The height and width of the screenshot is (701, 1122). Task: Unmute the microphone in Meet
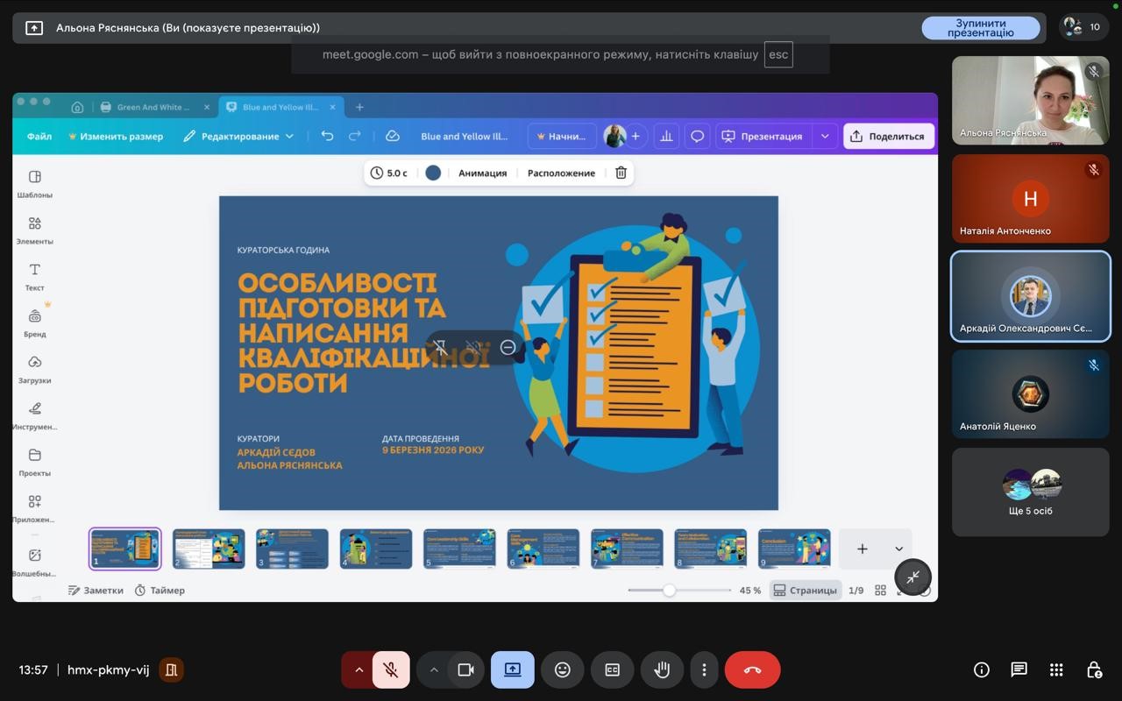click(391, 669)
